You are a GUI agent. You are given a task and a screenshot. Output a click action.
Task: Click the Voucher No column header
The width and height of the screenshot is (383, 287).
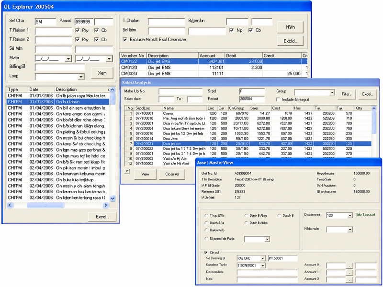(x=133, y=55)
